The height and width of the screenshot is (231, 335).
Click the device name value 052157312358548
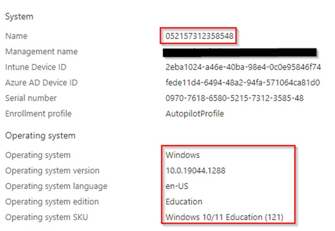click(x=199, y=36)
